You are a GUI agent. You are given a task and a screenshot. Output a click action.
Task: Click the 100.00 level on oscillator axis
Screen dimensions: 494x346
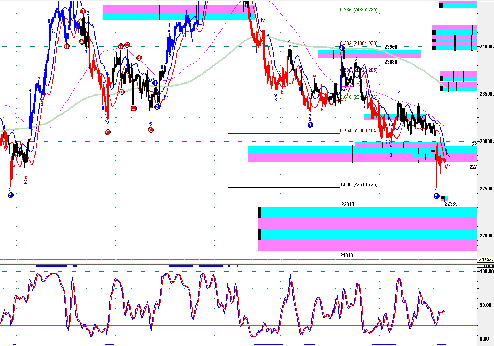point(486,271)
